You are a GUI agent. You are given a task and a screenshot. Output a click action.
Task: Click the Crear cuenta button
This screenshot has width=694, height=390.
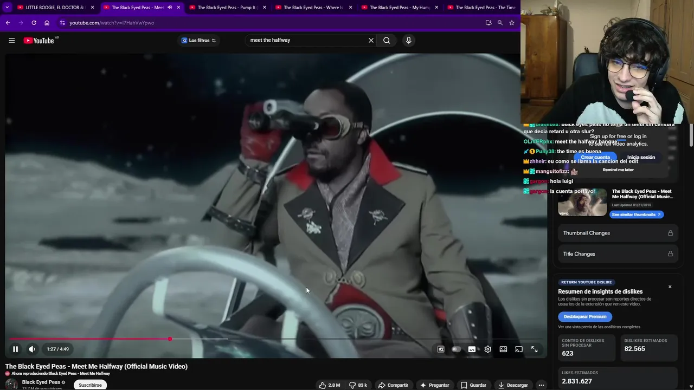click(595, 157)
